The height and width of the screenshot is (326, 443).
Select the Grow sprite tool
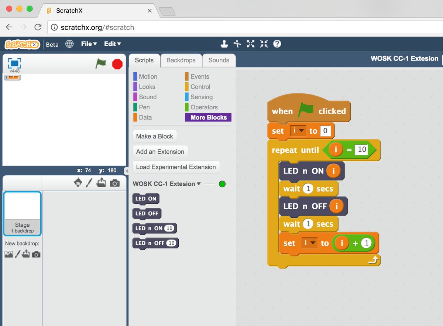(x=251, y=44)
